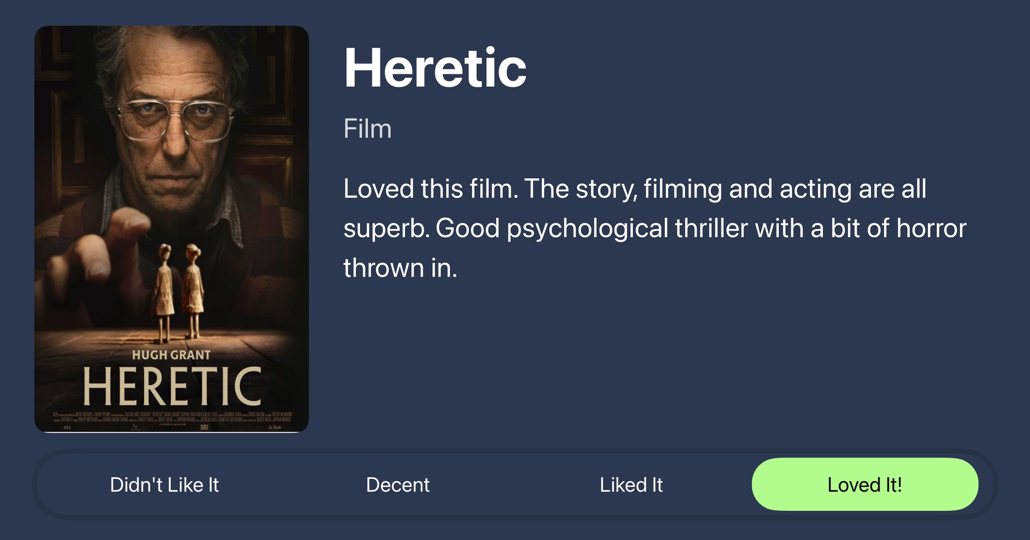Click "Loved this film." in the review

[x=430, y=189]
